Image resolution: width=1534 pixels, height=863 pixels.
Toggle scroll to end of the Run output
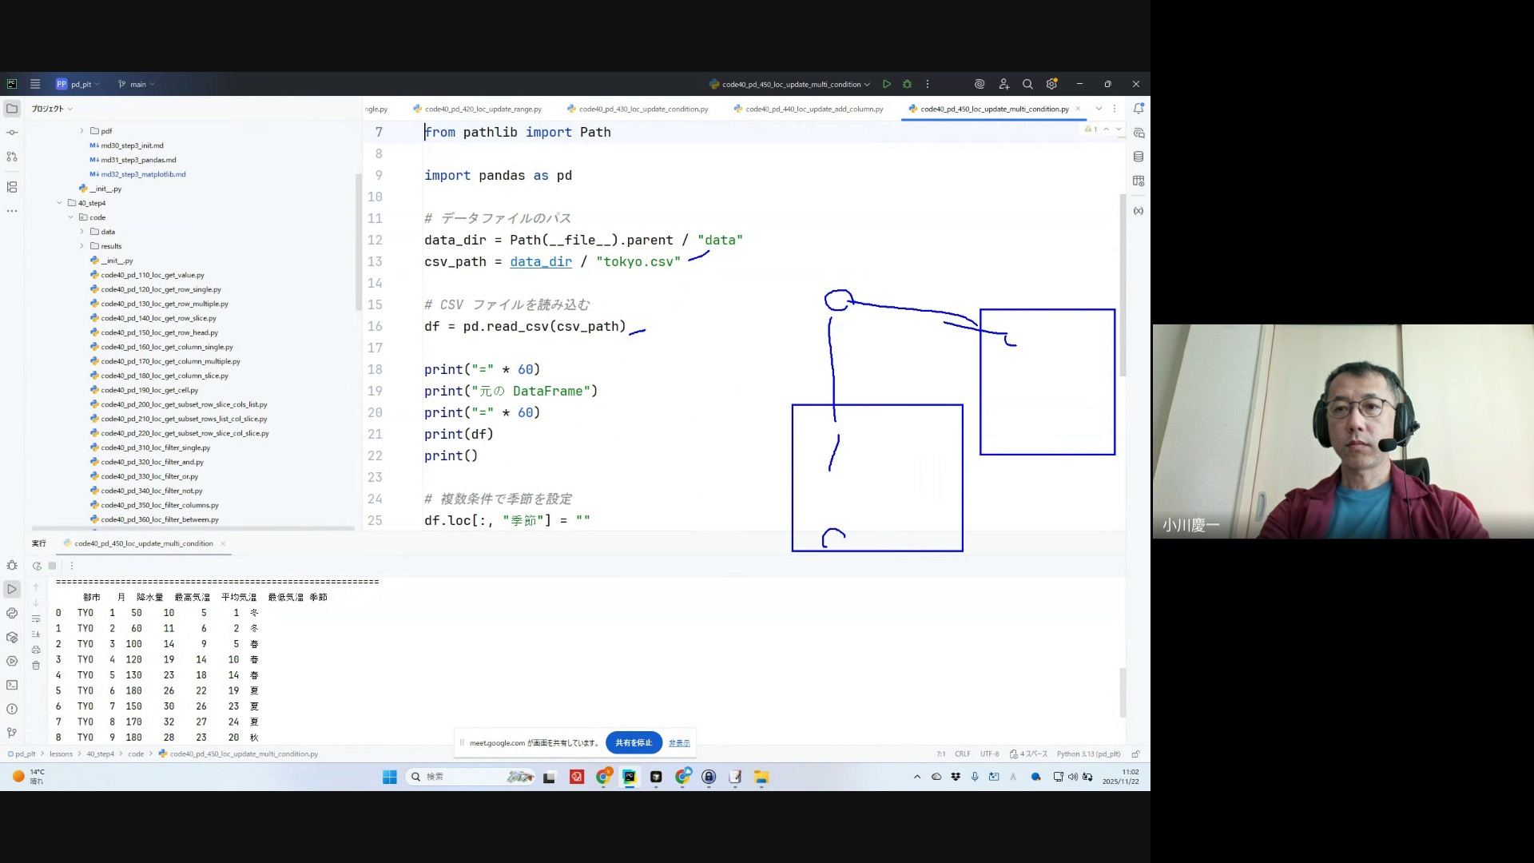coord(36,634)
